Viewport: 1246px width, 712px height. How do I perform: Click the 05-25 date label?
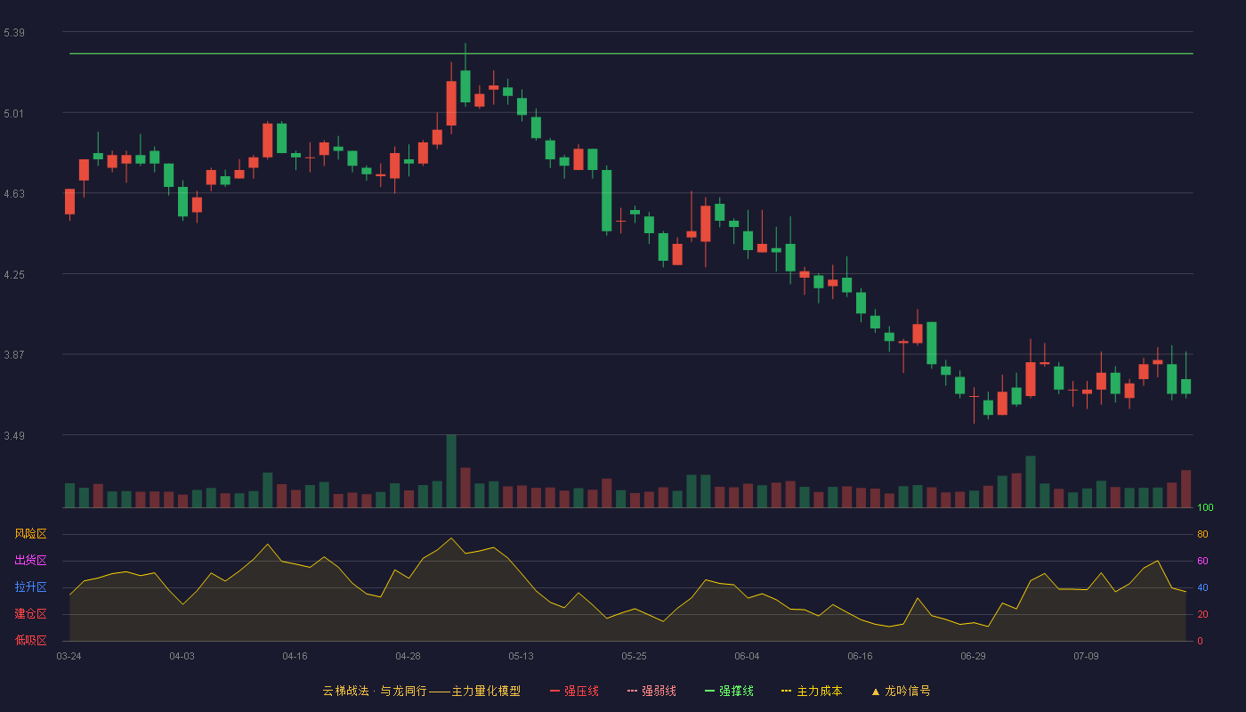tap(634, 656)
